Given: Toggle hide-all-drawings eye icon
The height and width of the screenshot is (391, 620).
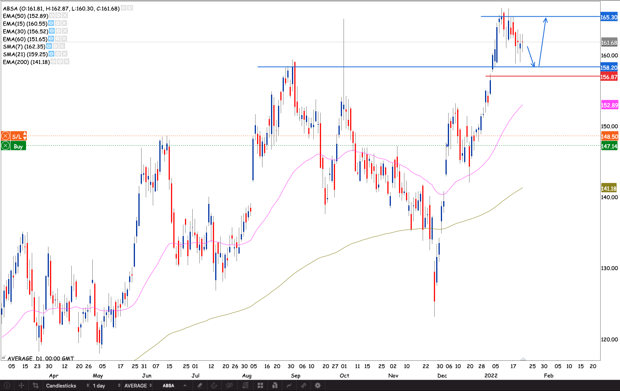Looking at the screenshot, I should click(x=229, y=386).
